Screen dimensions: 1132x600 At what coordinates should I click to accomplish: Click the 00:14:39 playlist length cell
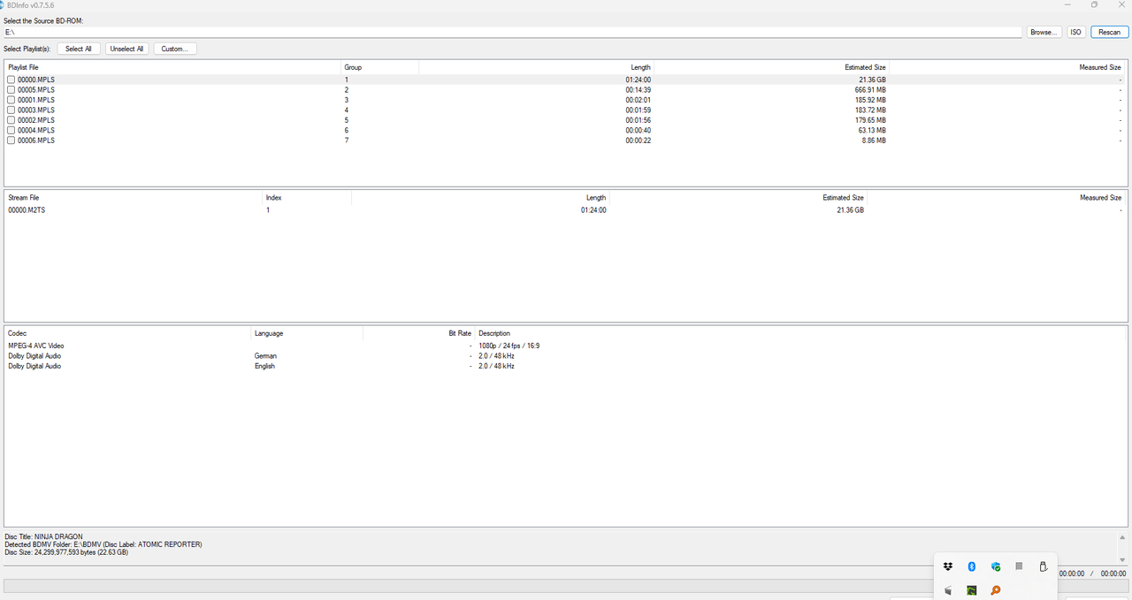pyautogui.click(x=638, y=90)
